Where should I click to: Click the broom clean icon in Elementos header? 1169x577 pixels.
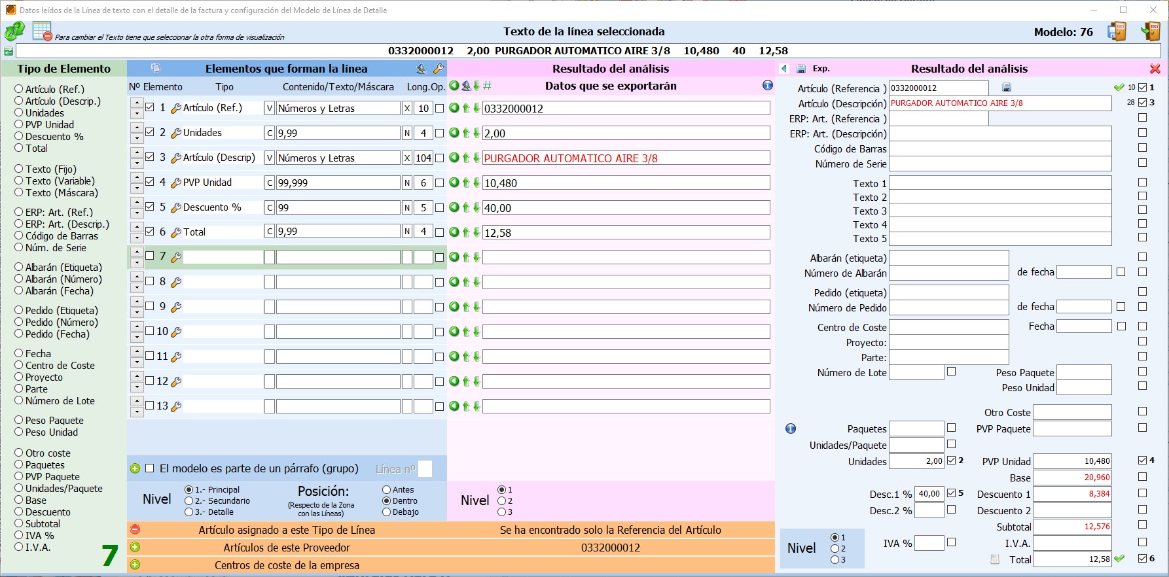pos(421,69)
